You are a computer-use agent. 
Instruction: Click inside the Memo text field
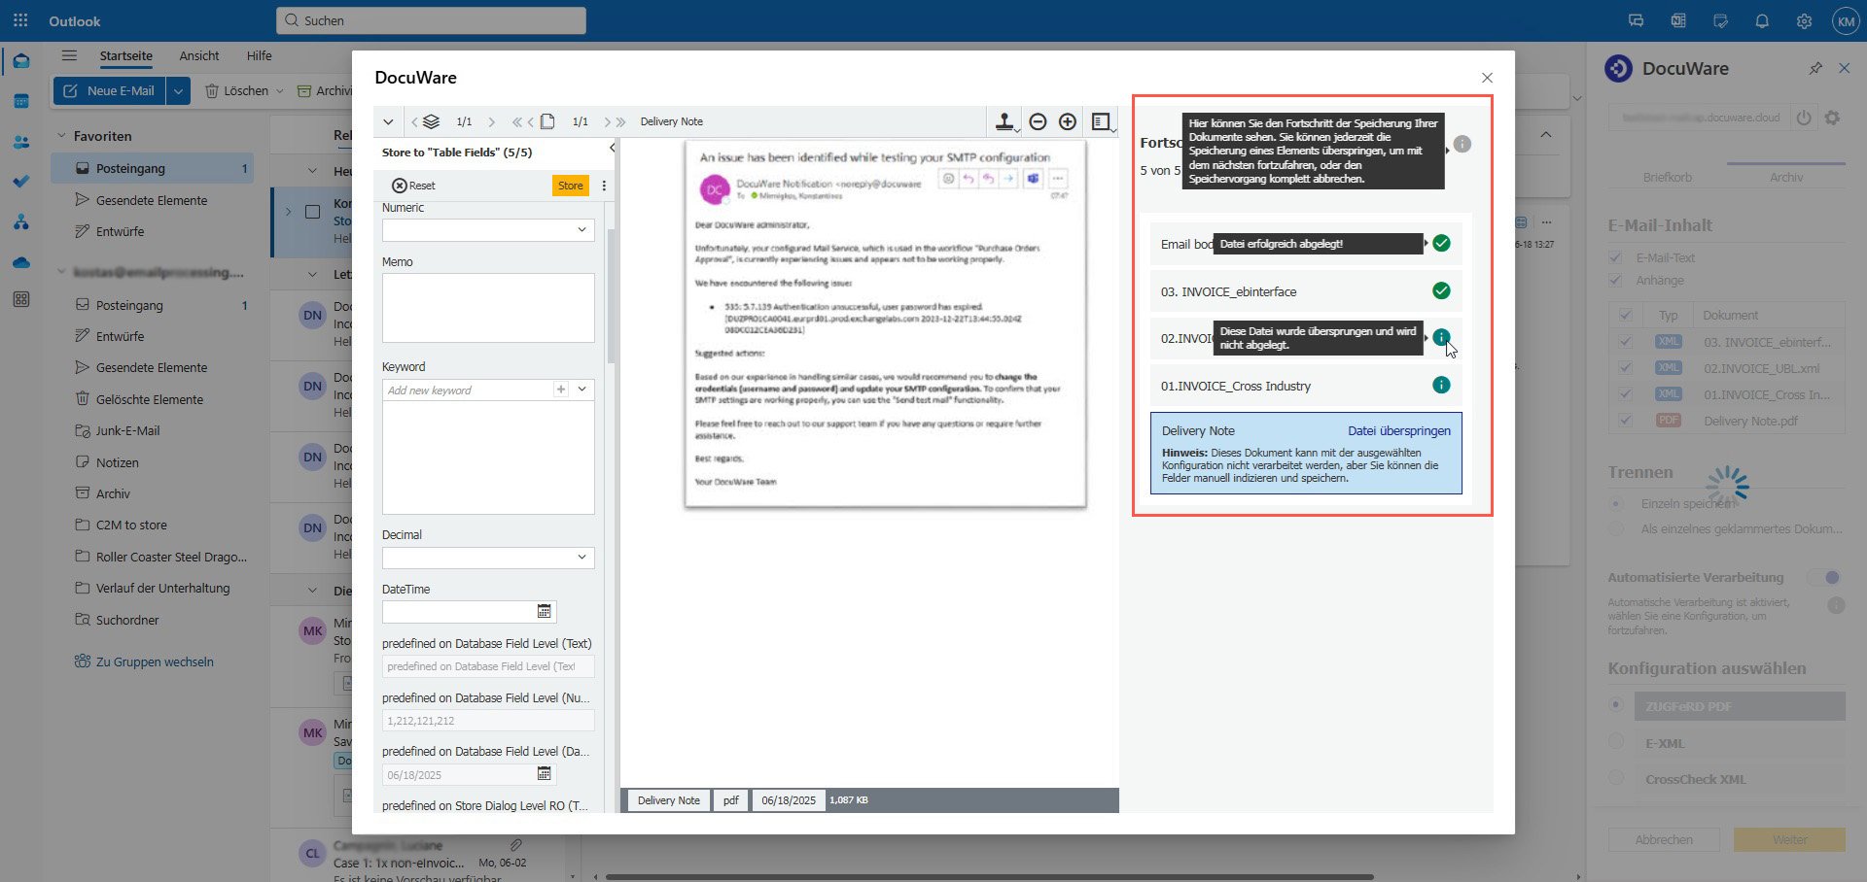coord(488,308)
